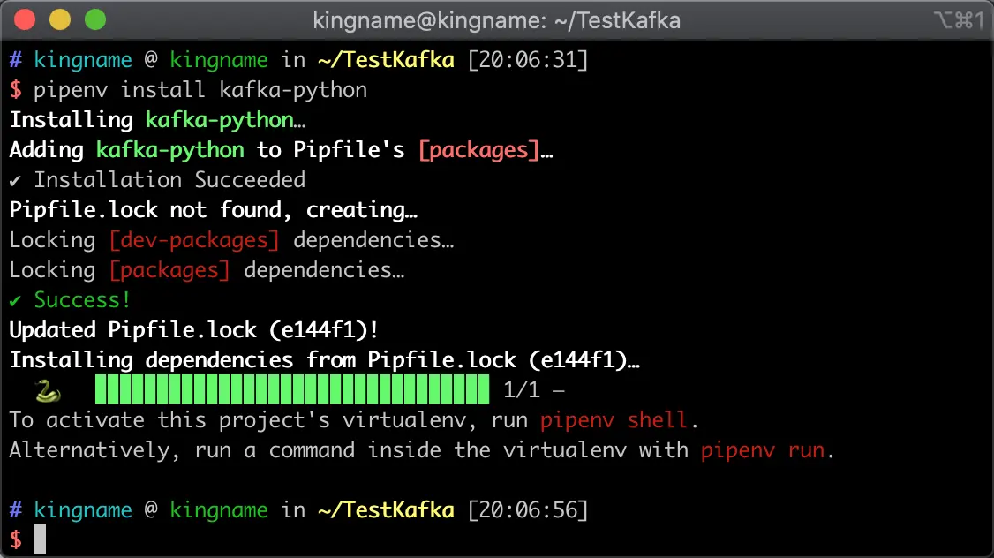The image size is (994, 558).
Task: Click the command 'pipenv install kafka-python'
Action: pyautogui.click(x=200, y=90)
